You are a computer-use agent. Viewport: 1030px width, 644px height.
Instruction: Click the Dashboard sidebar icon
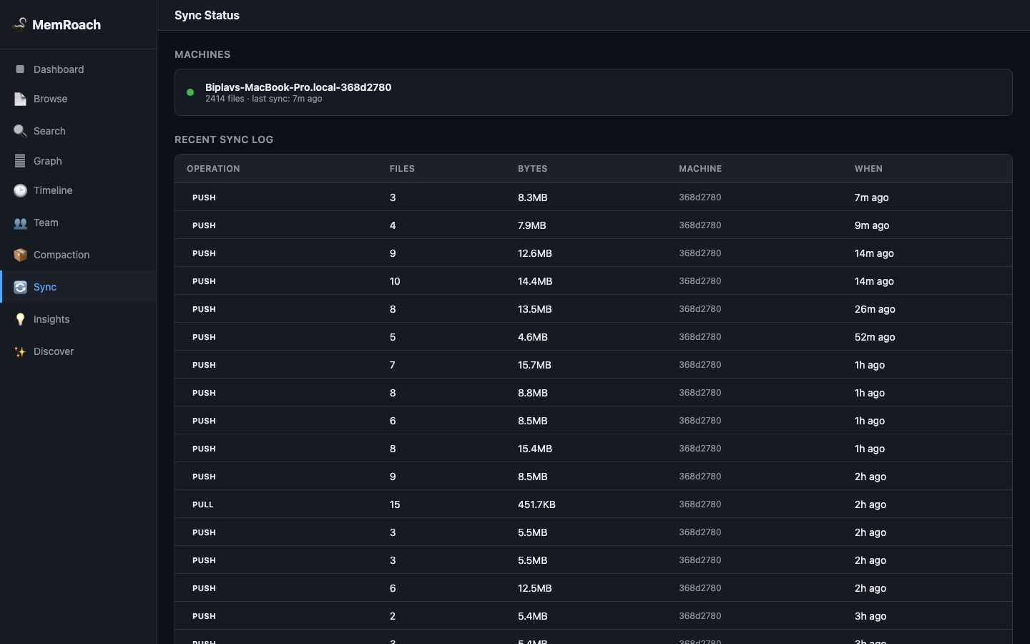[x=20, y=69]
